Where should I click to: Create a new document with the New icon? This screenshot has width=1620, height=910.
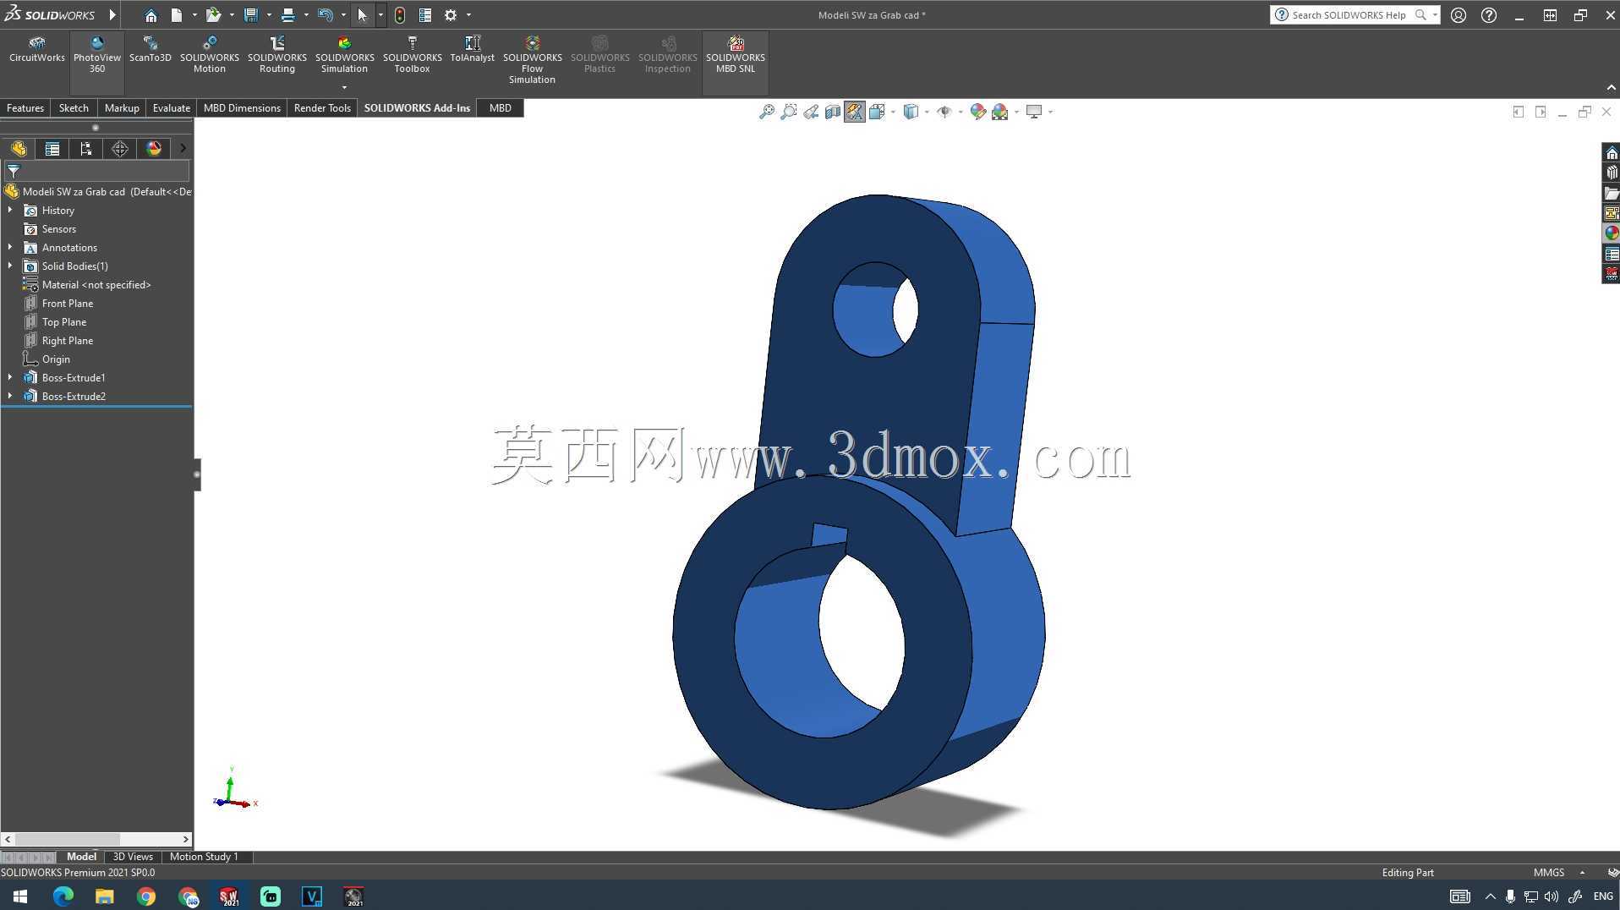tap(176, 15)
